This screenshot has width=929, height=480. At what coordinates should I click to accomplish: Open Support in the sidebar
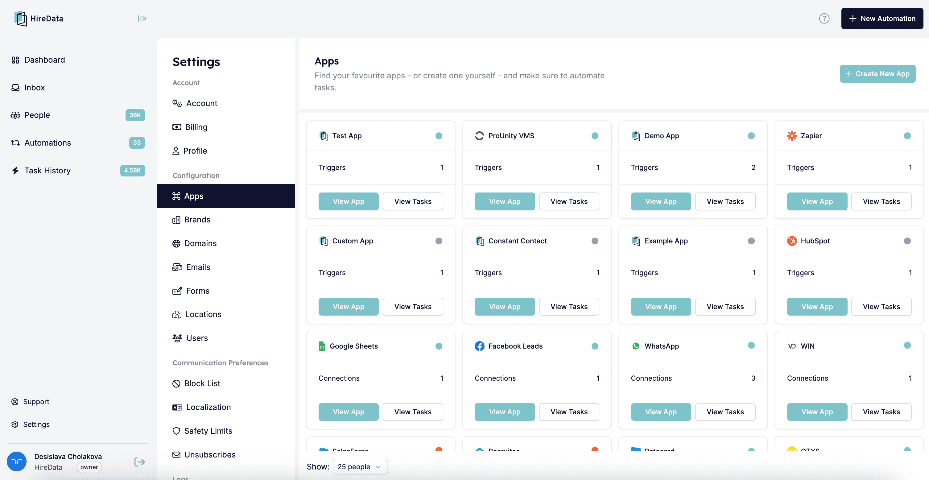click(x=30, y=402)
